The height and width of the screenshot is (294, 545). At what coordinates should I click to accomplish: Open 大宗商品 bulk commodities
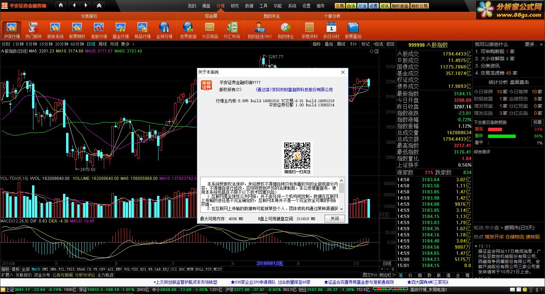pos(210,30)
